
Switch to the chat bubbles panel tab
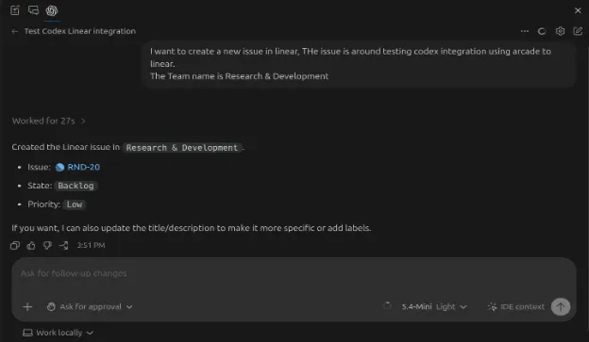point(33,10)
